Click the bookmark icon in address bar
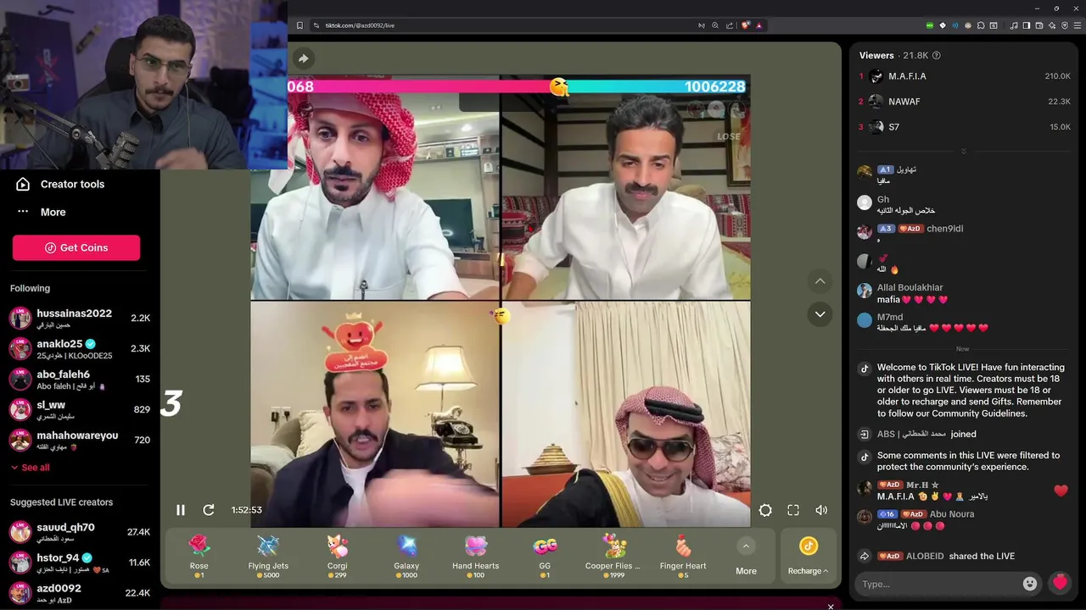 (299, 25)
